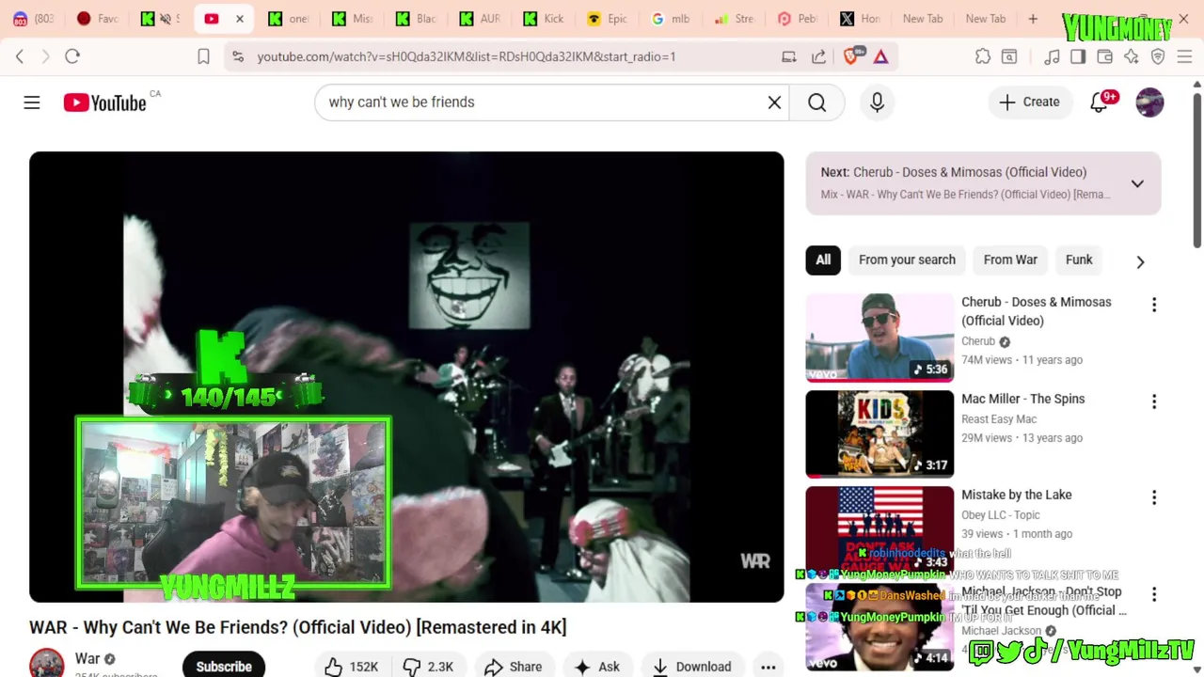Open Cherub Doses & Mimosas thumbnail
1204x677 pixels.
tap(879, 337)
